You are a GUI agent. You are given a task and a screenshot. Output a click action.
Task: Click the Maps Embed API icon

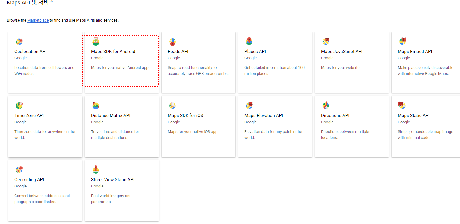coord(402,41)
